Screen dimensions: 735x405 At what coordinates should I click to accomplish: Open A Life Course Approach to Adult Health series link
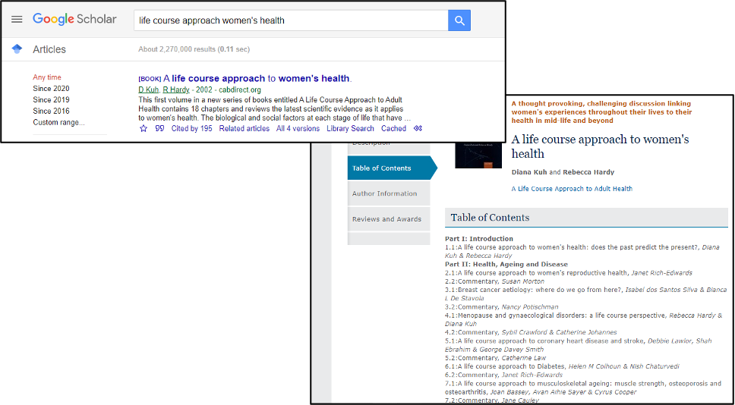[572, 189]
